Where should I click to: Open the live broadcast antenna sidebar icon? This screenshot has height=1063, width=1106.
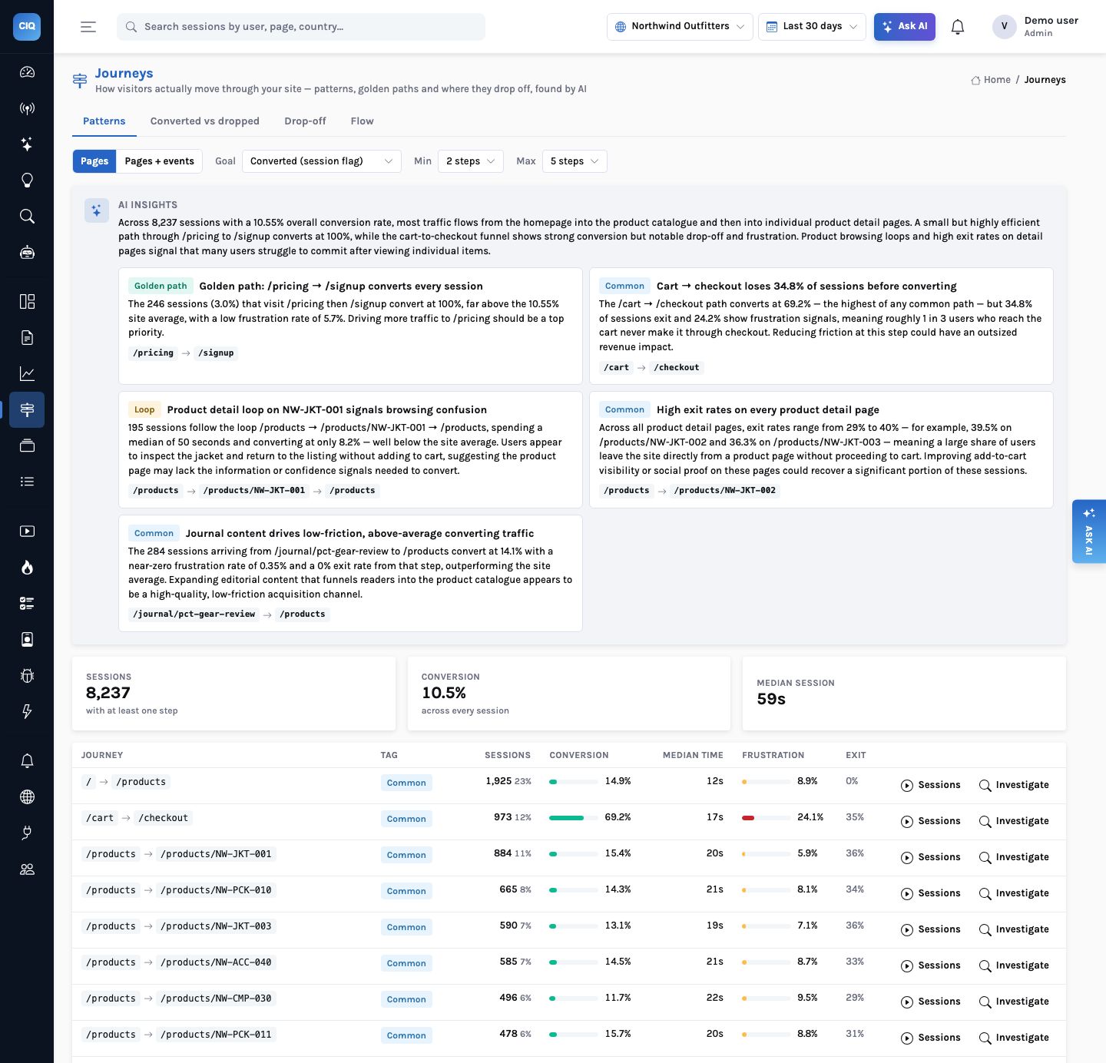[27, 108]
